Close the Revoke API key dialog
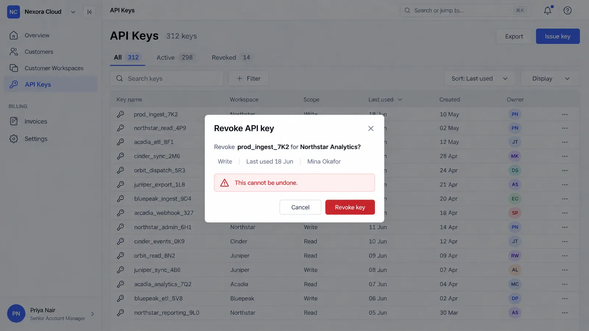589x331 pixels. click(x=371, y=128)
